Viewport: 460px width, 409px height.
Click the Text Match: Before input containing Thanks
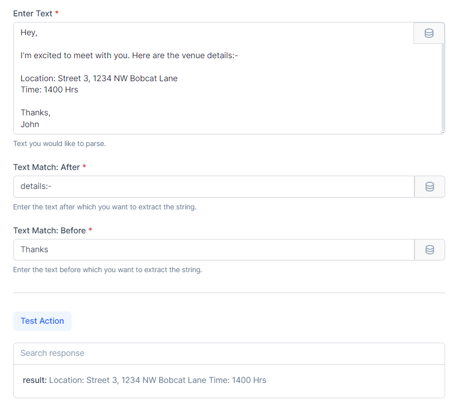213,250
